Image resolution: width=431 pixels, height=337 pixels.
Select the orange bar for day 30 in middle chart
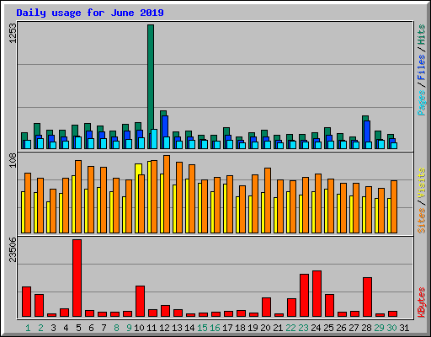[394, 206]
